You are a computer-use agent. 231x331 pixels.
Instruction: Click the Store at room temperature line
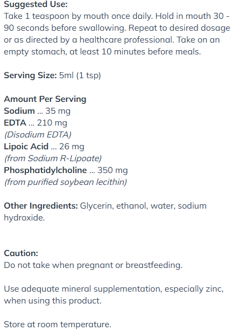click(57, 325)
